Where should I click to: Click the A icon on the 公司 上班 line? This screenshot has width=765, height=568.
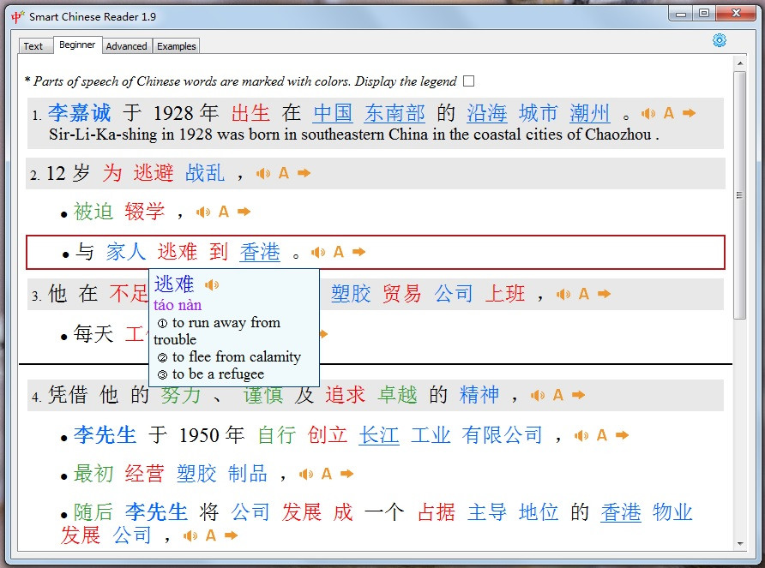pos(583,294)
